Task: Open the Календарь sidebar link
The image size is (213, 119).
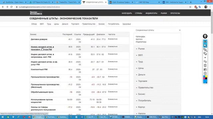Action: [x=140, y=37]
